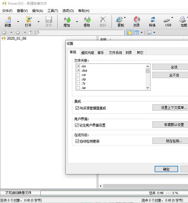Toggle 自动检测更新 checkbox

(77, 141)
